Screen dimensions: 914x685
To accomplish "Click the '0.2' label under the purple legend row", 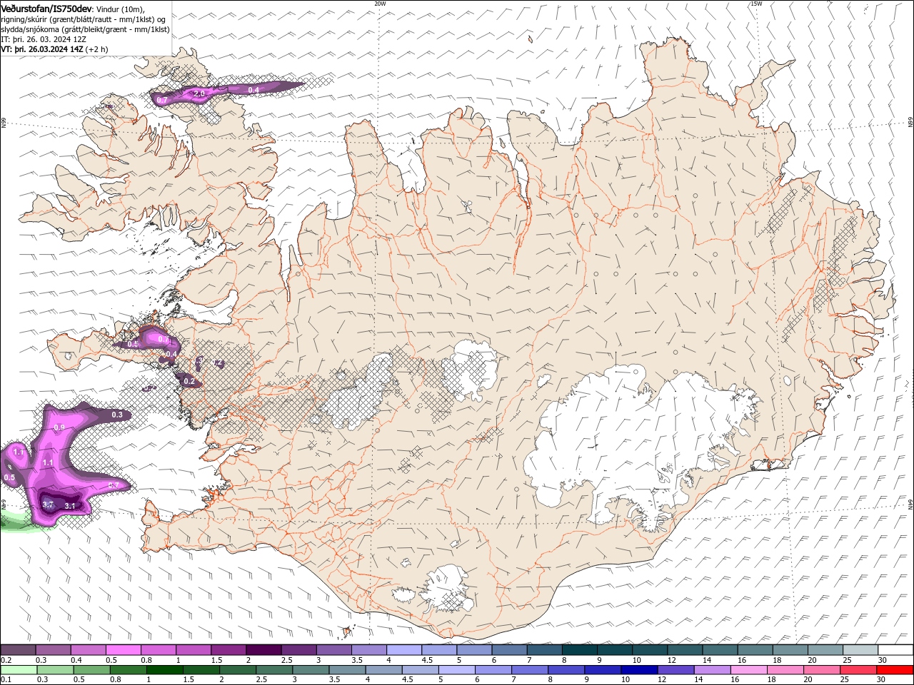I will click(x=6, y=660).
